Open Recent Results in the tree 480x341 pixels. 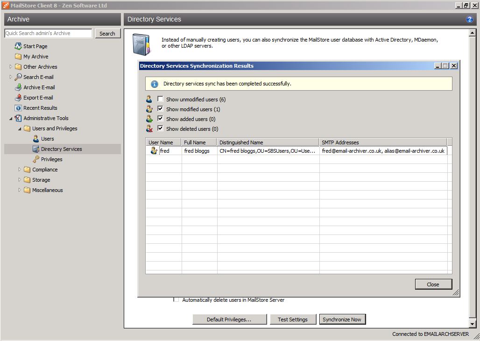pos(40,108)
